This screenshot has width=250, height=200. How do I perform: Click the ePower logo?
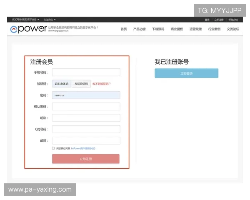[28, 29]
